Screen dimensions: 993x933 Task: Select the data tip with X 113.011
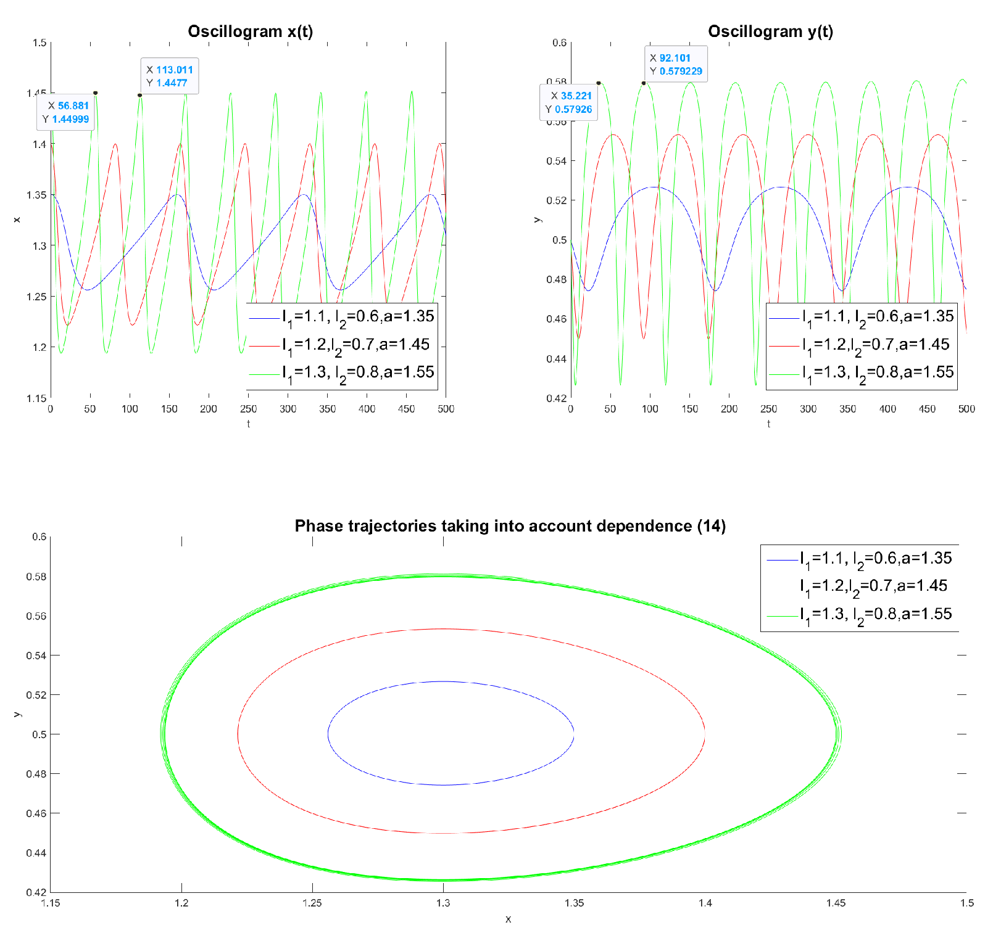(170, 76)
